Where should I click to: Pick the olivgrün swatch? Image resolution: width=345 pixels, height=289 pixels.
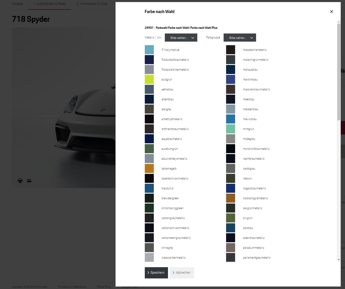coord(231,218)
